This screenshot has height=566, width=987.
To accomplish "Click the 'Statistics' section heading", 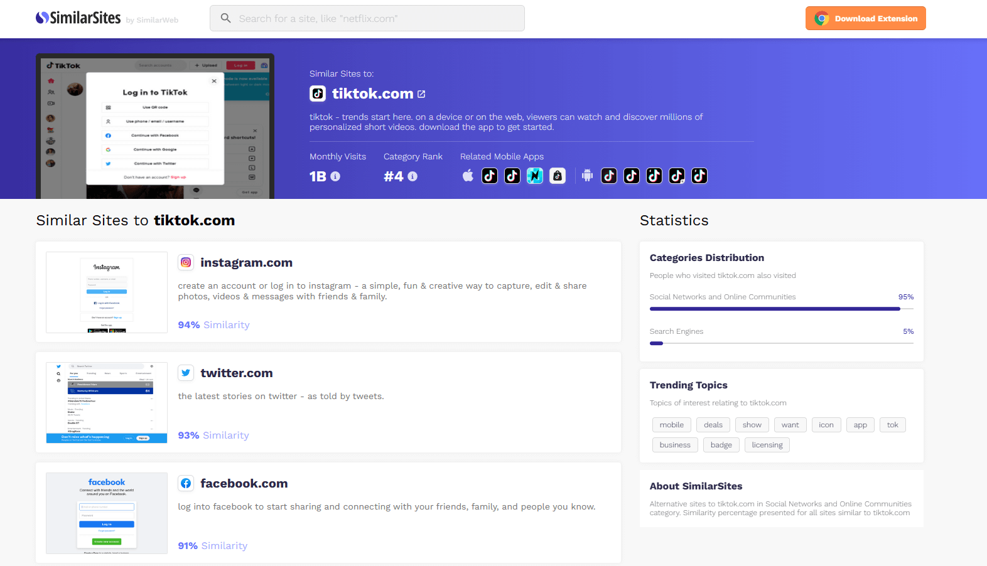I will (674, 220).
